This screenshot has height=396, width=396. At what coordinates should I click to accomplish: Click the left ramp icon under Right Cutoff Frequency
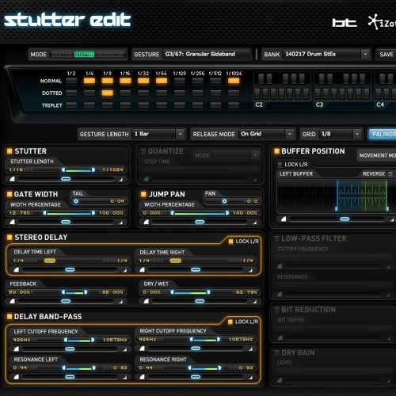point(142,348)
